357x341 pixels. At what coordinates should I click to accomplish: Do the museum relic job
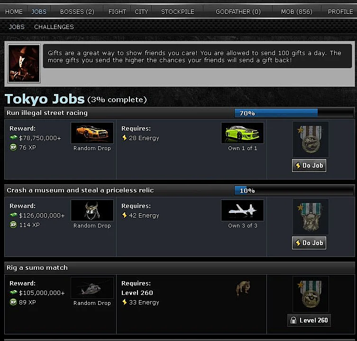click(309, 243)
